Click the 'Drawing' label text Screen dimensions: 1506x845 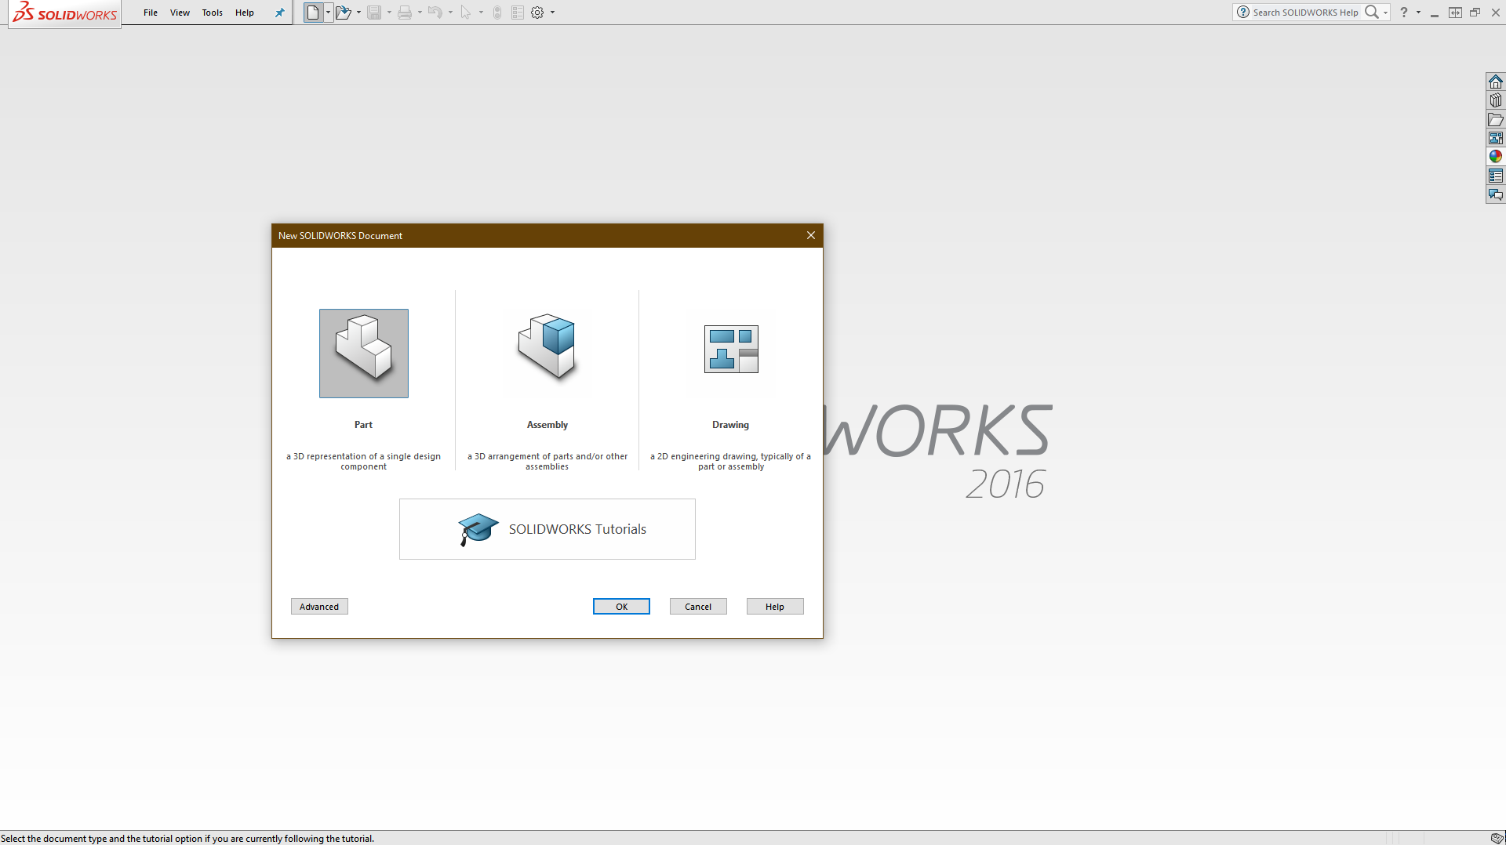730,425
